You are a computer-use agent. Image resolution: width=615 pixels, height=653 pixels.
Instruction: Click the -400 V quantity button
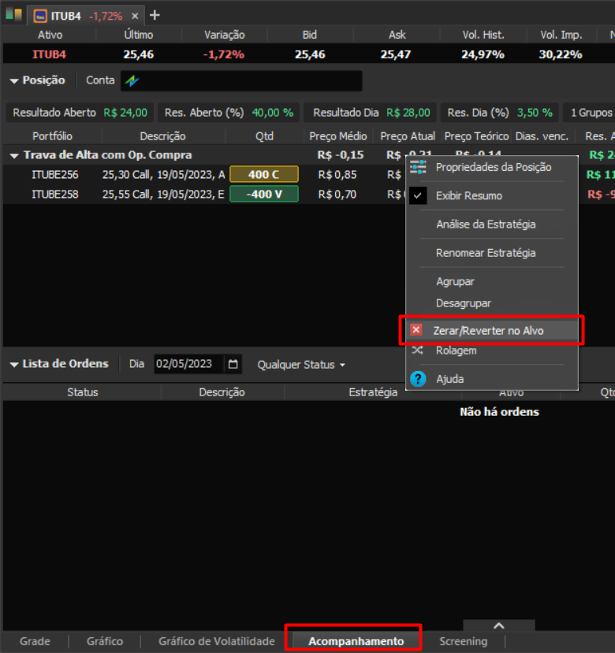(264, 194)
